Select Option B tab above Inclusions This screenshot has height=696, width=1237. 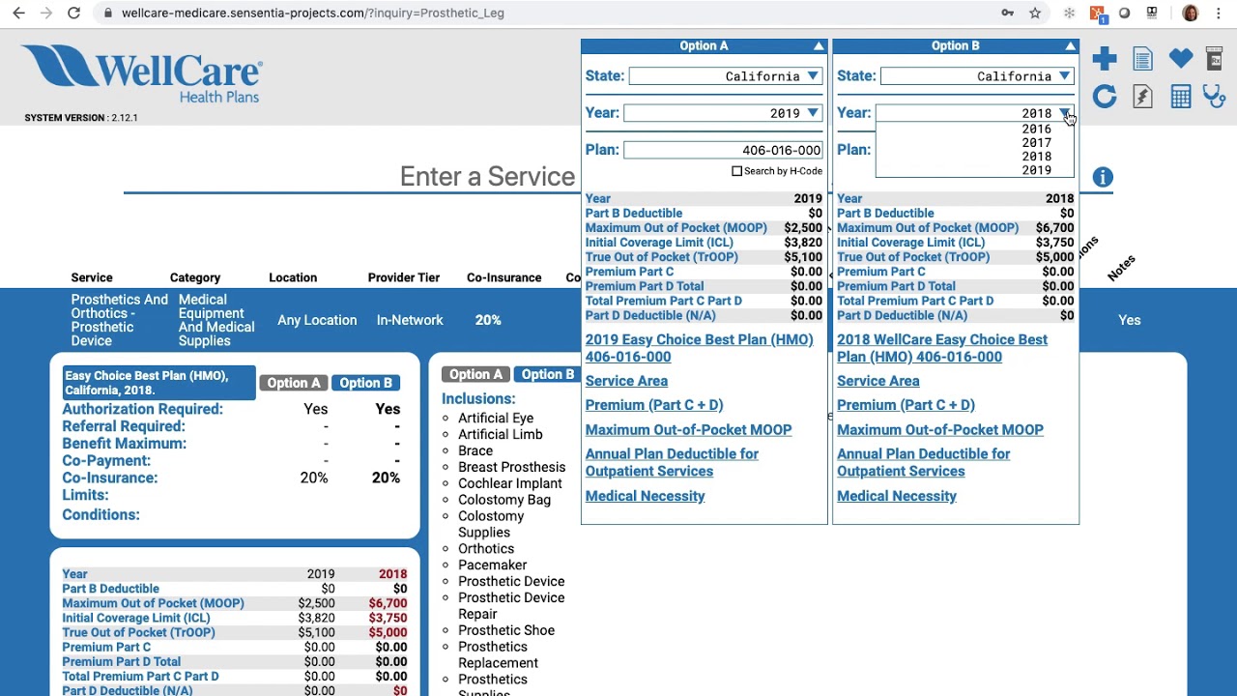pyautogui.click(x=547, y=374)
